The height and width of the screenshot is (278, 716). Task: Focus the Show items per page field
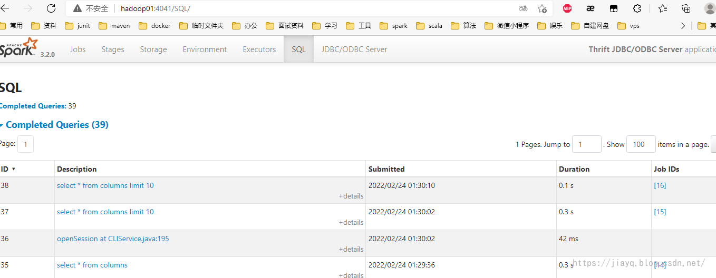pos(641,144)
